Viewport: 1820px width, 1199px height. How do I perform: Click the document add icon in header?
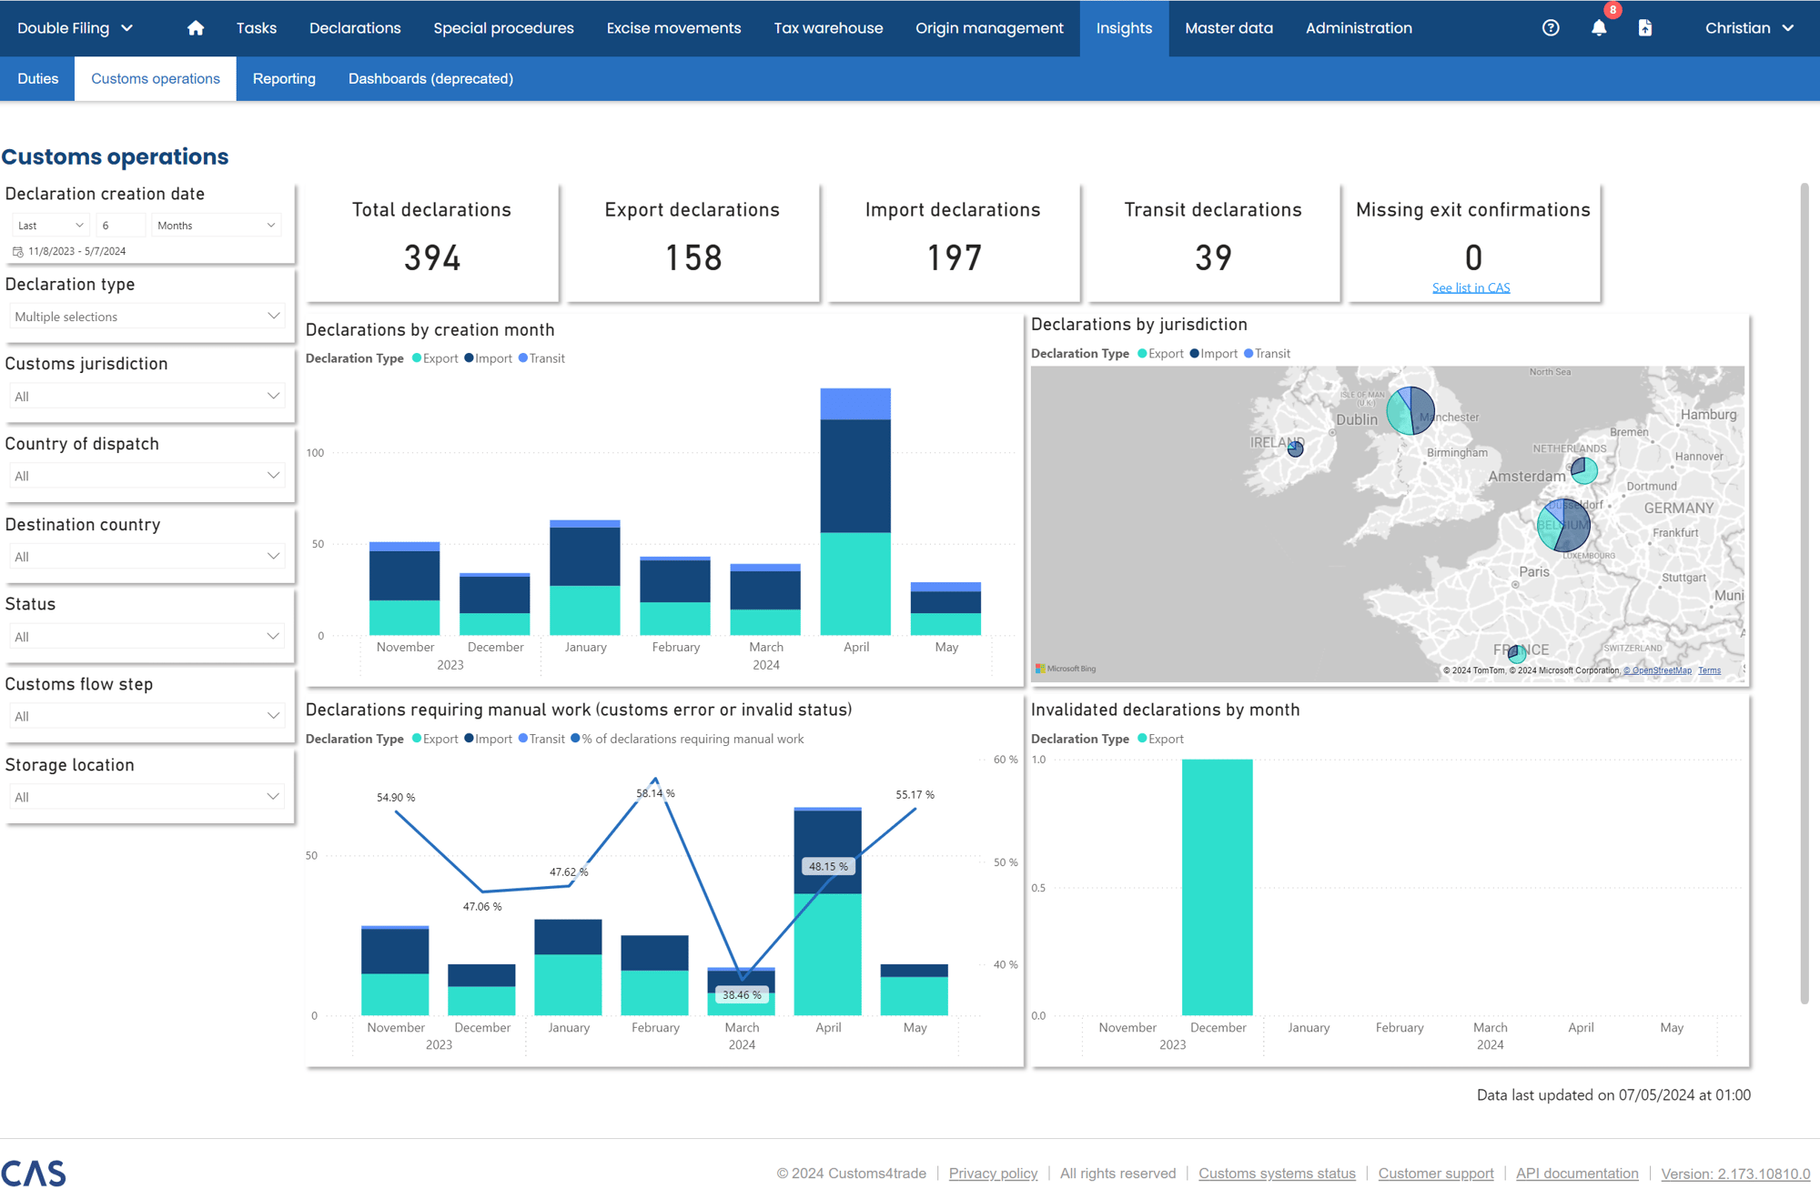pyautogui.click(x=1645, y=28)
